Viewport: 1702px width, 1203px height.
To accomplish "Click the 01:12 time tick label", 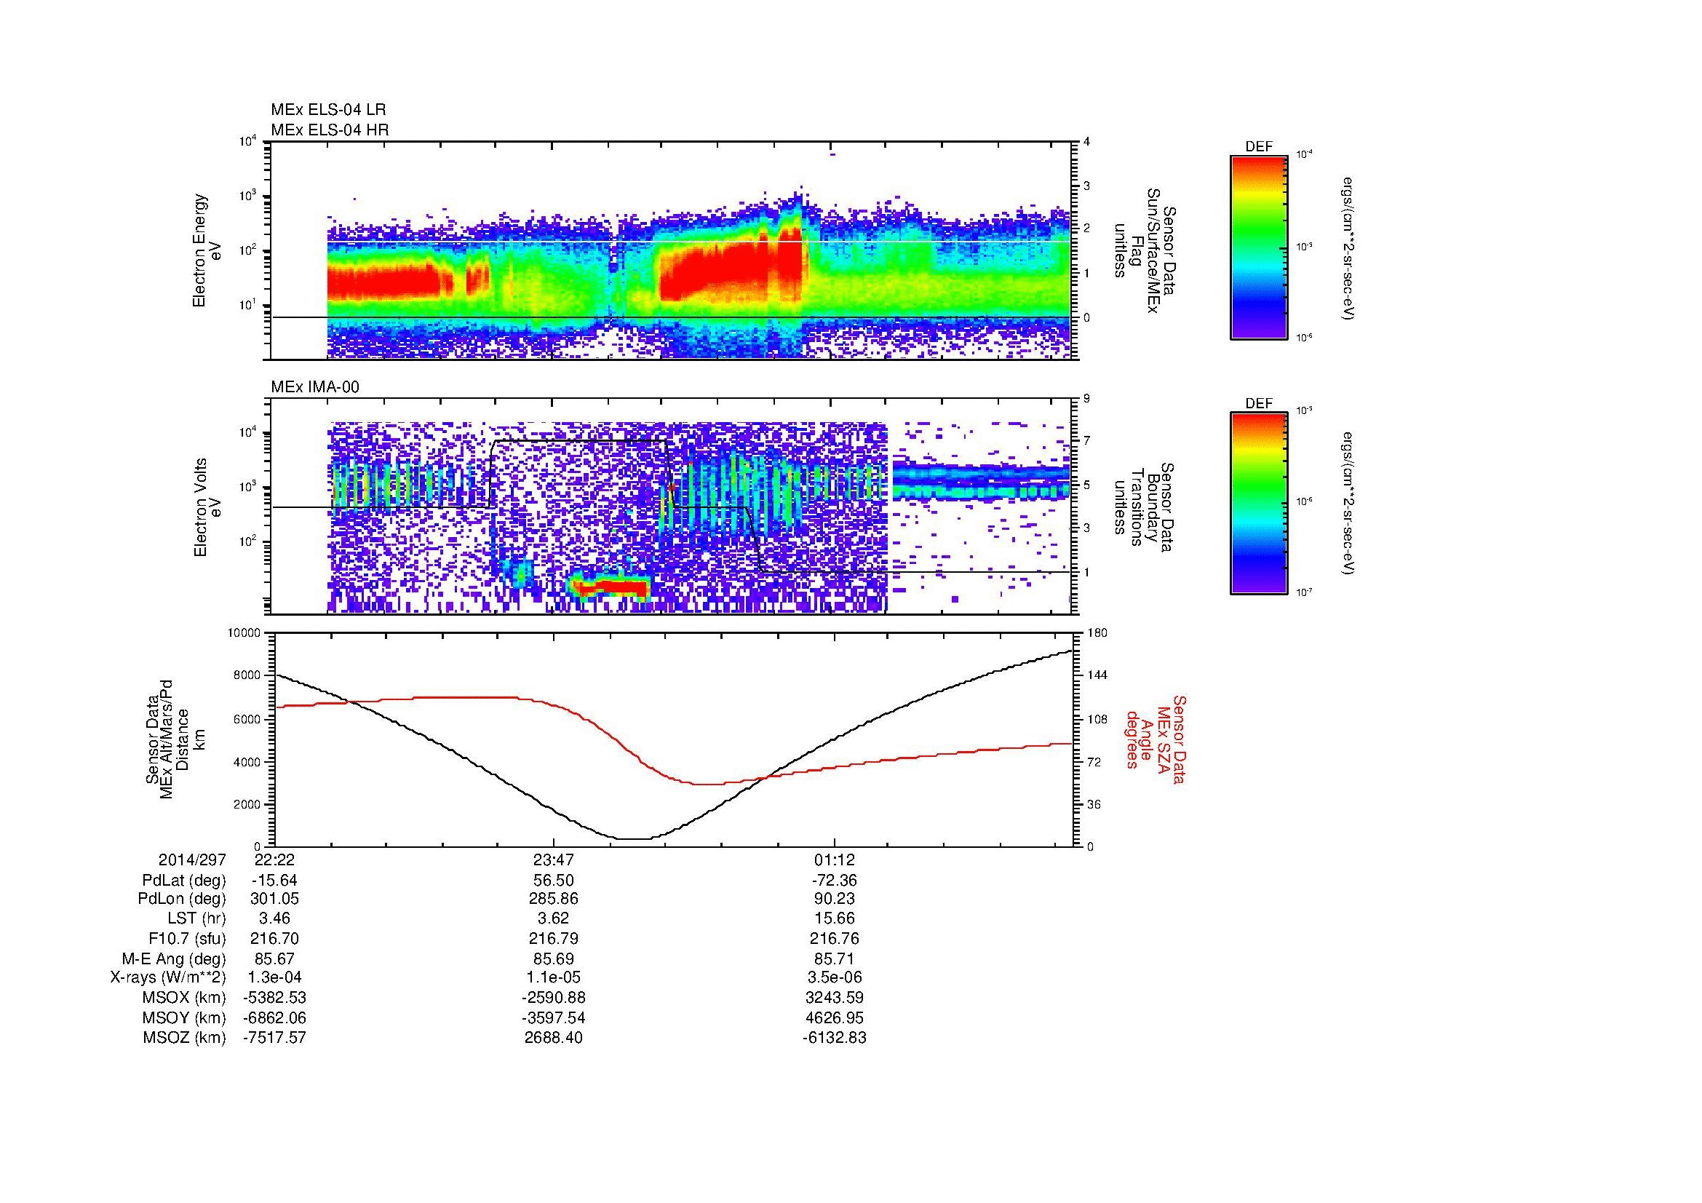I will point(835,859).
